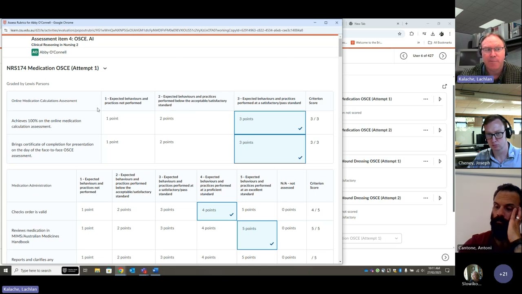The width and height of the screenshot is (522, 294).
Task: Collapse NRS174 Medication OSCE (Attempt 1) chevron
Action: pyautogui.click(x=105, y=68)
